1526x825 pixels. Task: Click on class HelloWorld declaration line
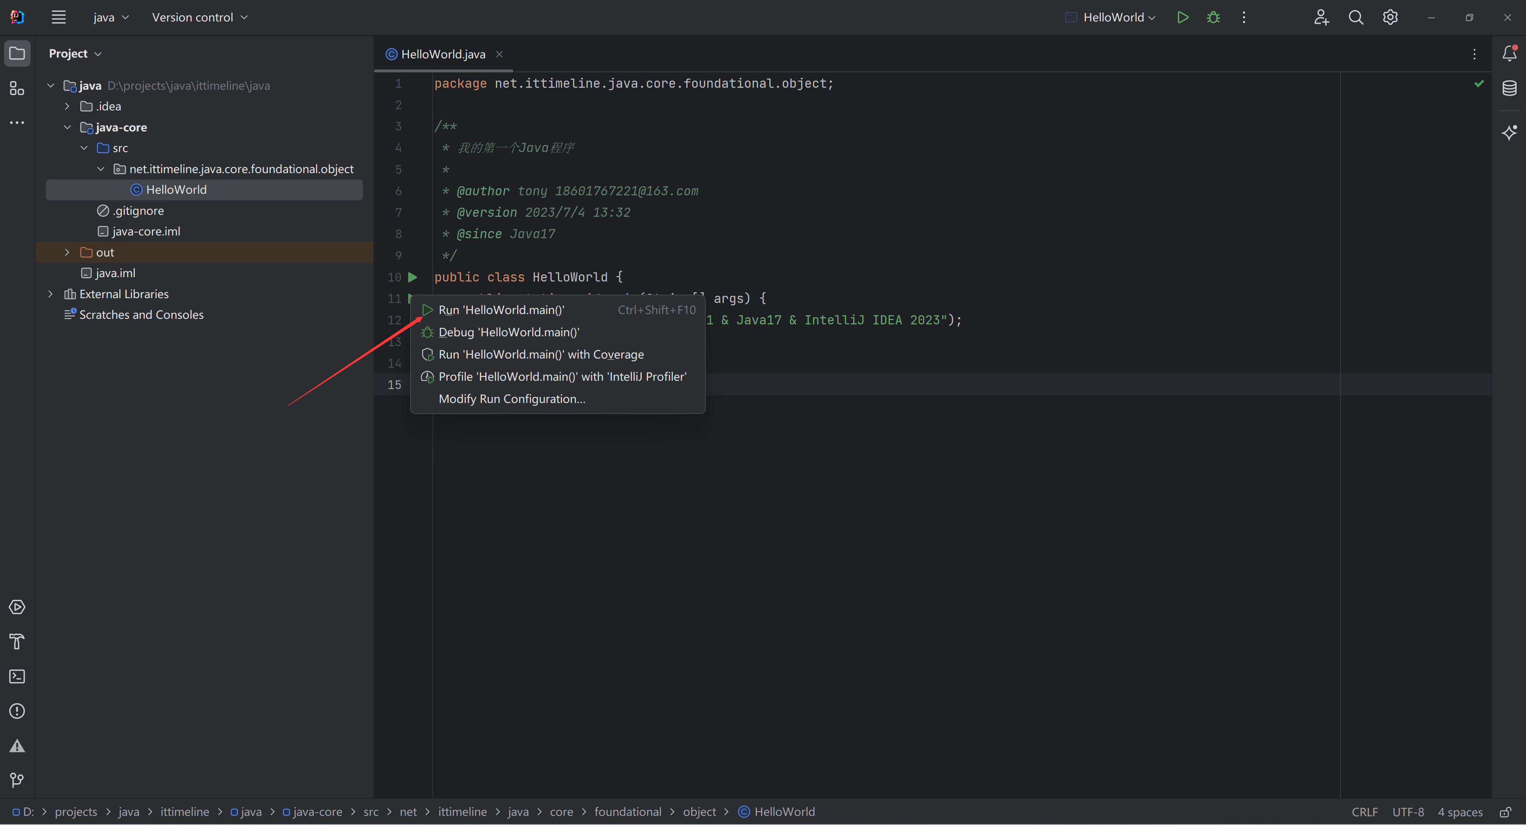tap(528, 277)
